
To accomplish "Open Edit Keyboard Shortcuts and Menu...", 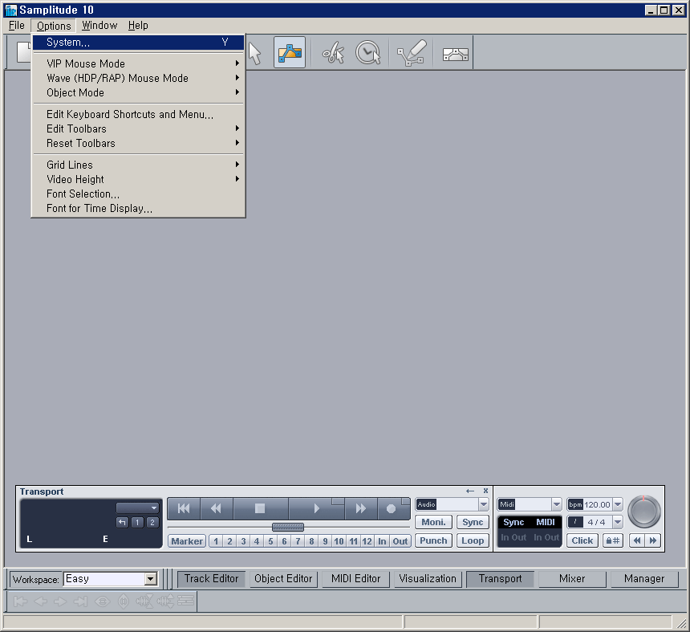I will point(139,115).
